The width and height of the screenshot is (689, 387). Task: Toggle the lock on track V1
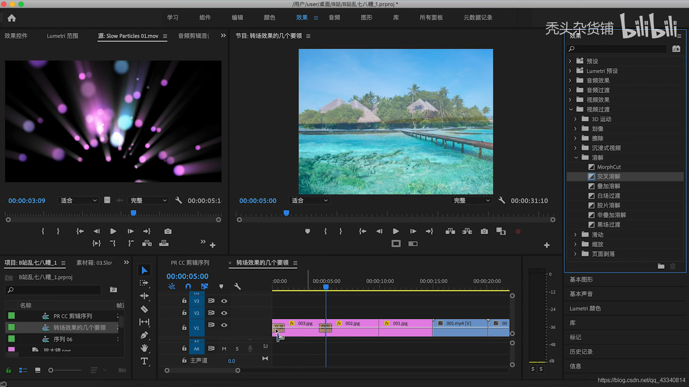(184, 327)
